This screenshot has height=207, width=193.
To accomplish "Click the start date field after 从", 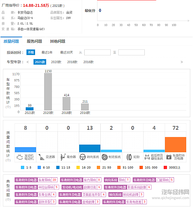I will coord(97,52).
